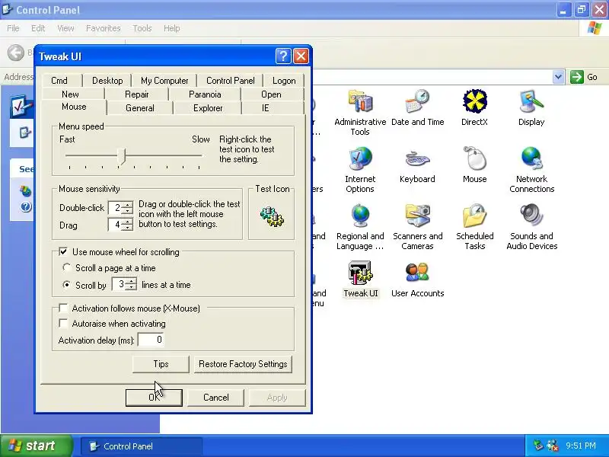Viewport: 609px width, 457px height.
Task: Open the New tab in Tweak UI
Action: pos(70,94)
